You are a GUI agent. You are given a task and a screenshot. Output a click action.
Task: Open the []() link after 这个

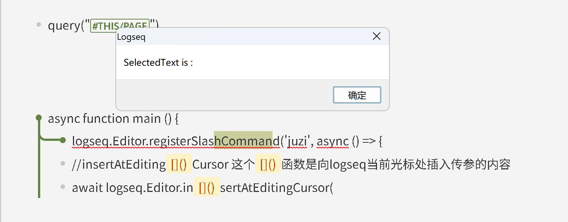[268, 165]
